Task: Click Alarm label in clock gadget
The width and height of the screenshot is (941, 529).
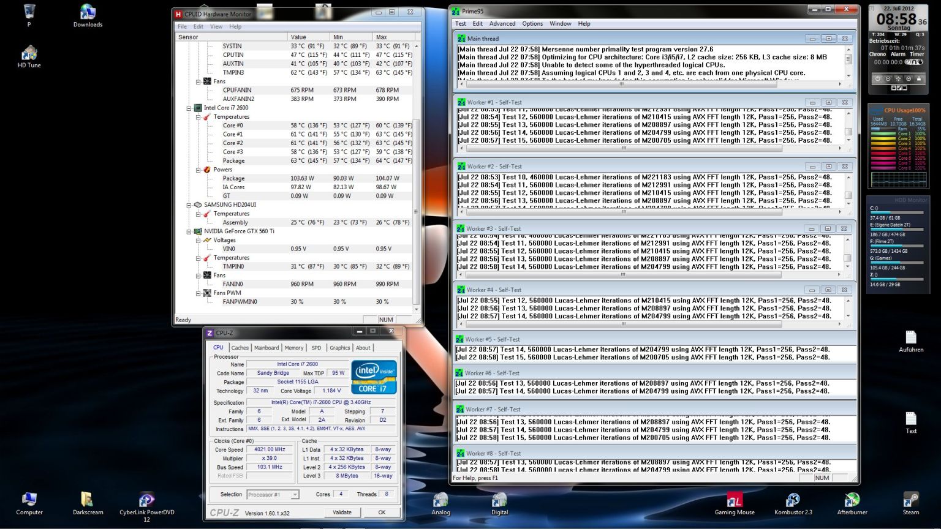Action: 898,54
